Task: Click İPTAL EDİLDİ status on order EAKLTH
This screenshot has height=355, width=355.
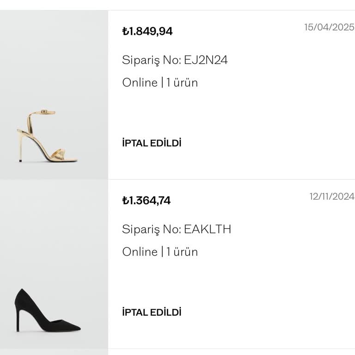Action: point(152,312)
